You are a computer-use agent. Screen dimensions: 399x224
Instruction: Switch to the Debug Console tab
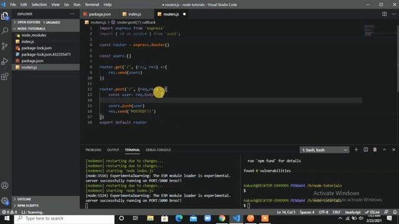coord(158,150)
